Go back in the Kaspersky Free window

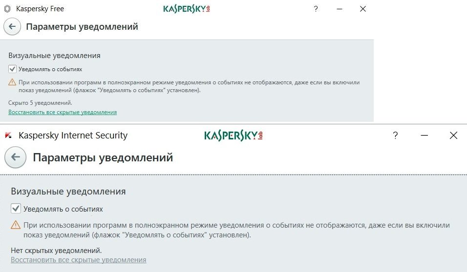(12, 27)
